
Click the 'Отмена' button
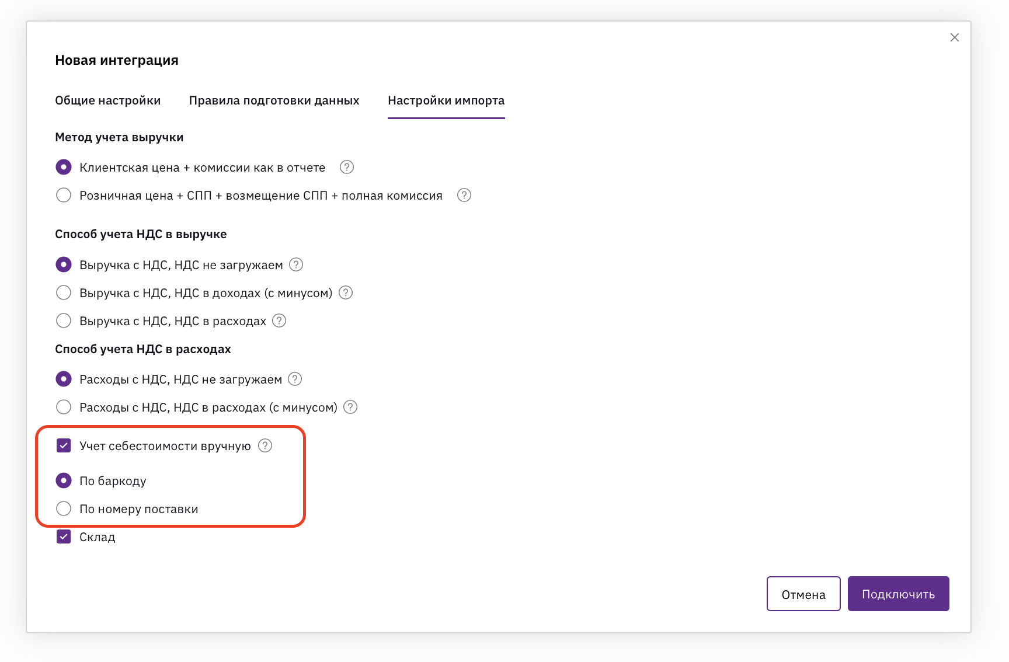pos(803,594)
